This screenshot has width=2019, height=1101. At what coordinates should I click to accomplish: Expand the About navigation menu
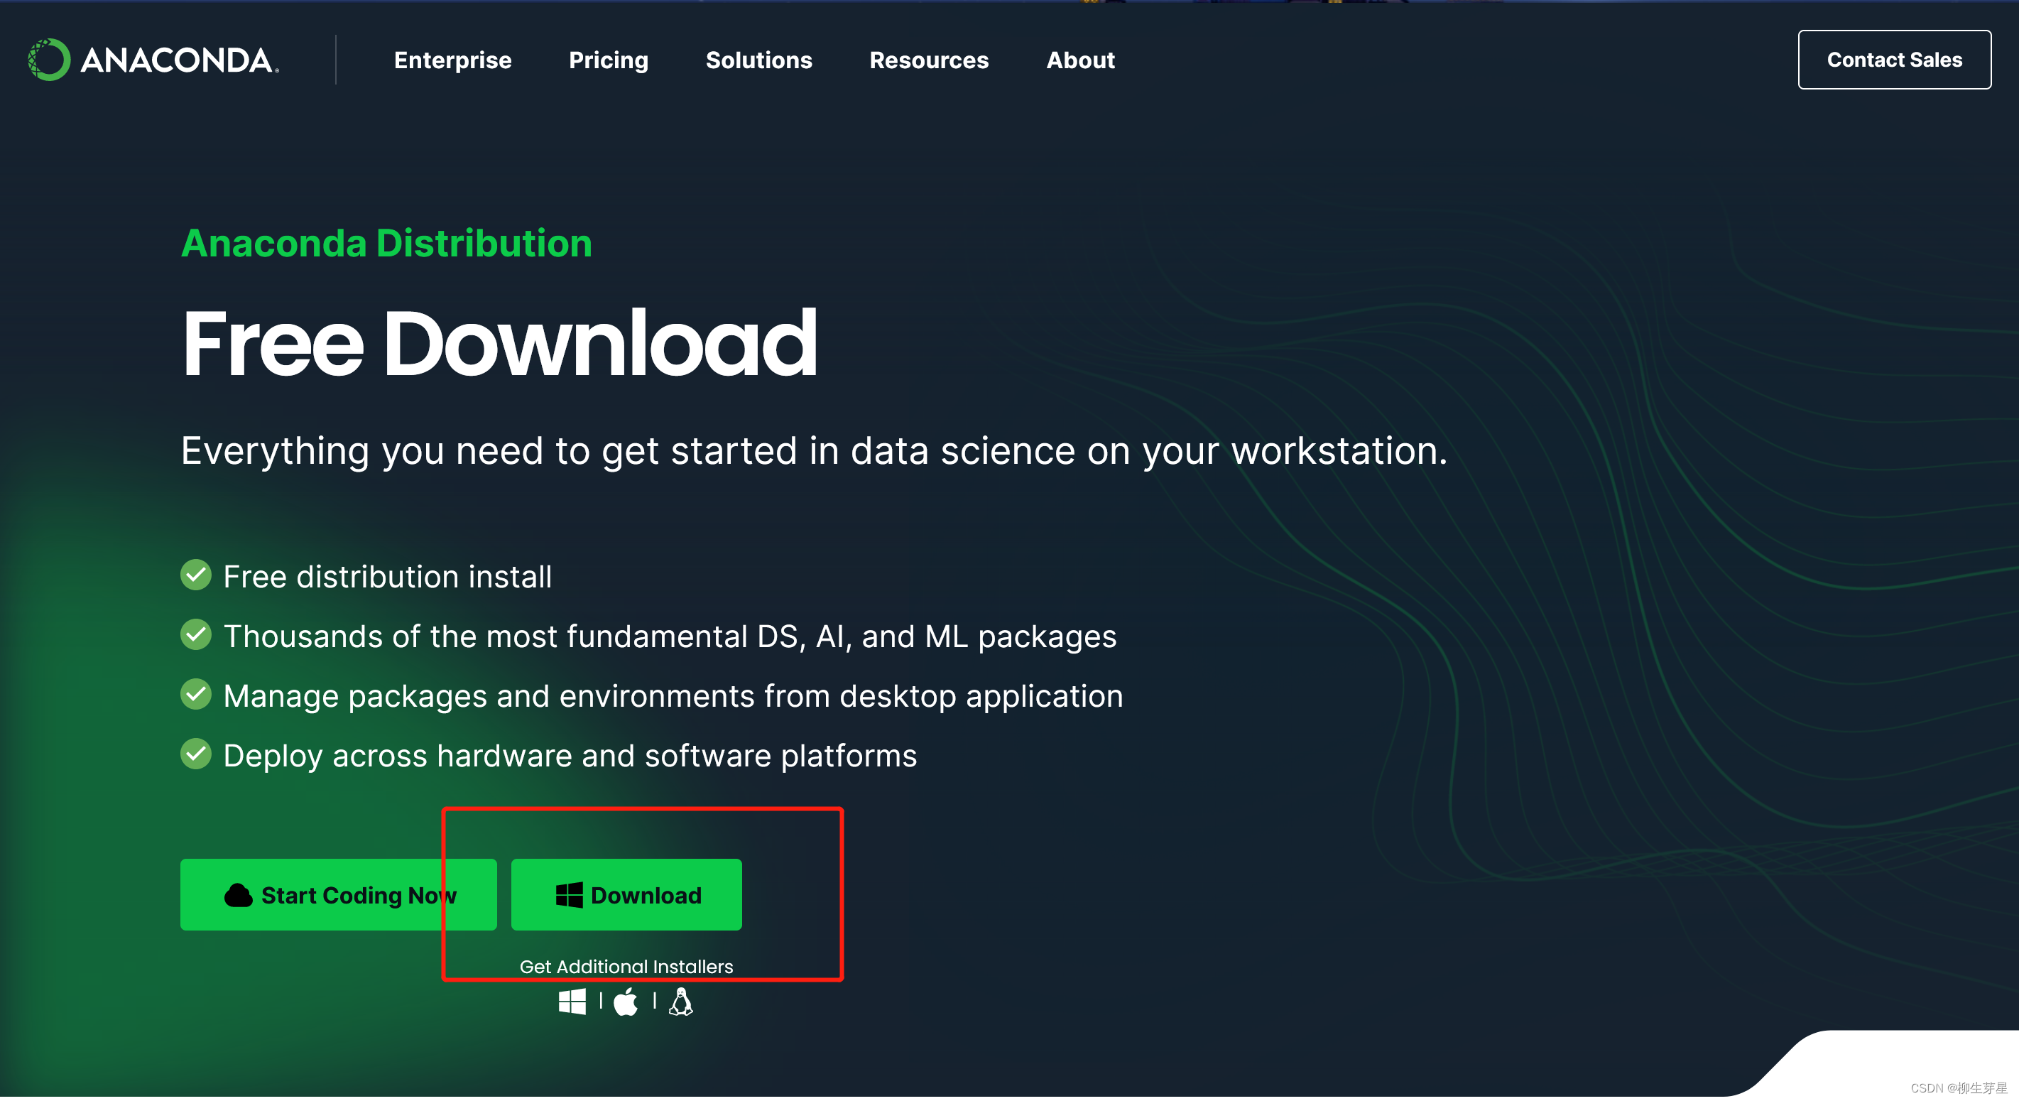(x=1080, y=60)
